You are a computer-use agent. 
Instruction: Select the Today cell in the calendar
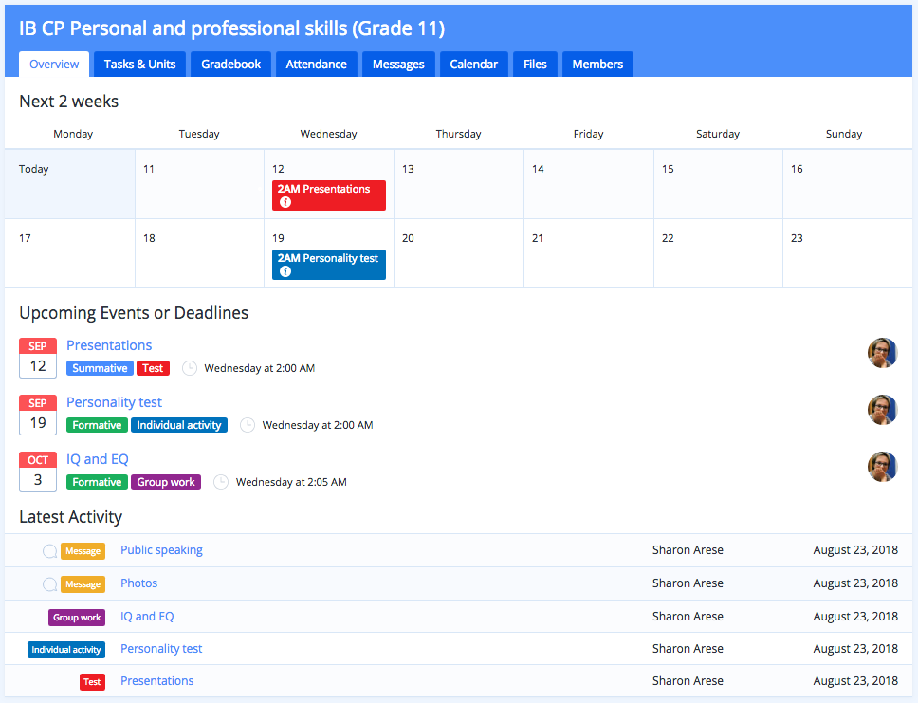click(69, 184)
